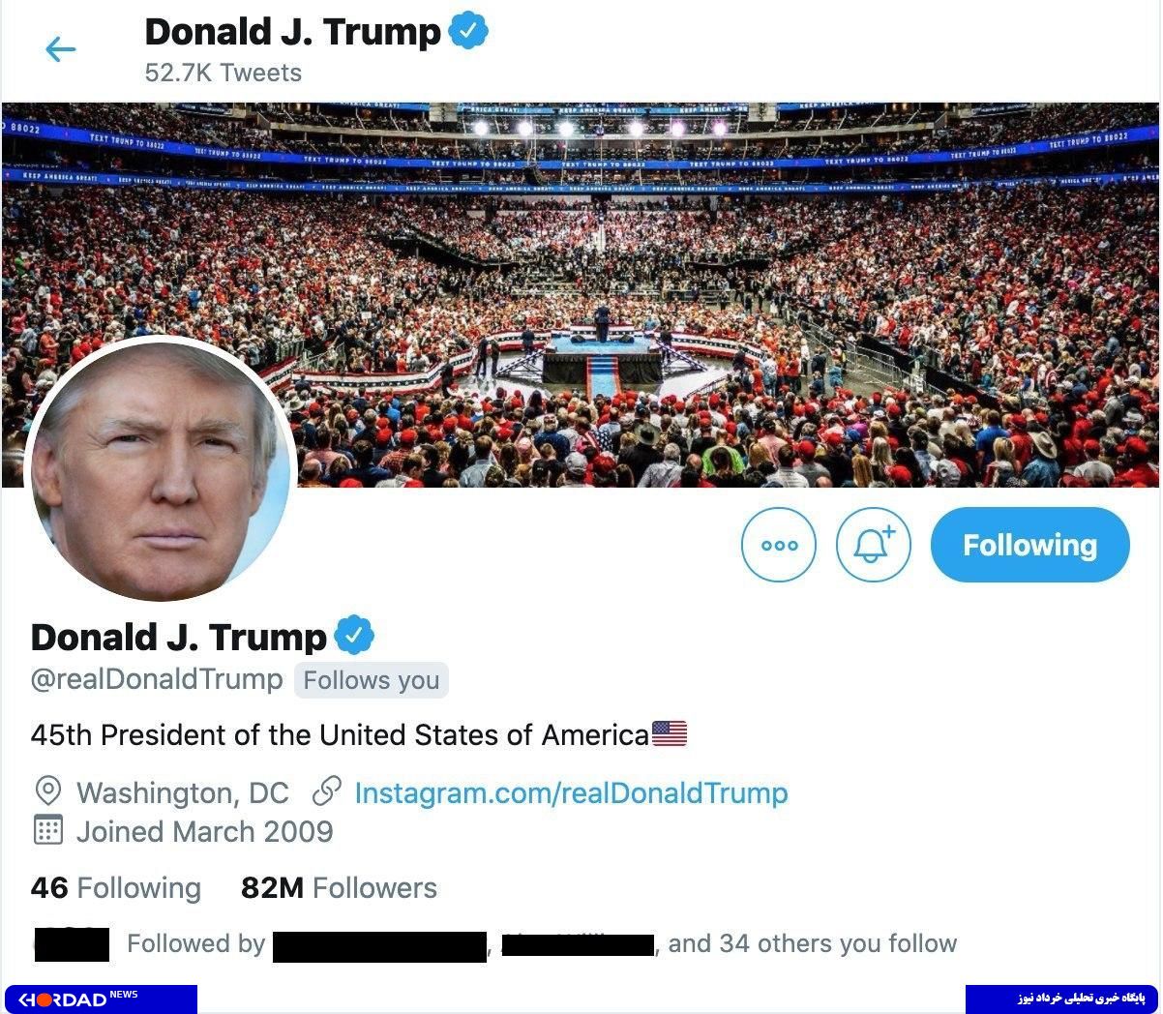The width and height of the screenshot is (1163, 1014).
Task: Click the American flag emoji in bio
Action: pyautogui.click(x=670, y=733)
